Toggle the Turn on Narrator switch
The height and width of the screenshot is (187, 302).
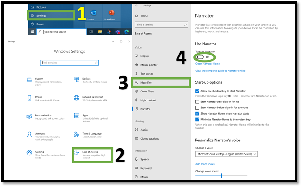200,57
